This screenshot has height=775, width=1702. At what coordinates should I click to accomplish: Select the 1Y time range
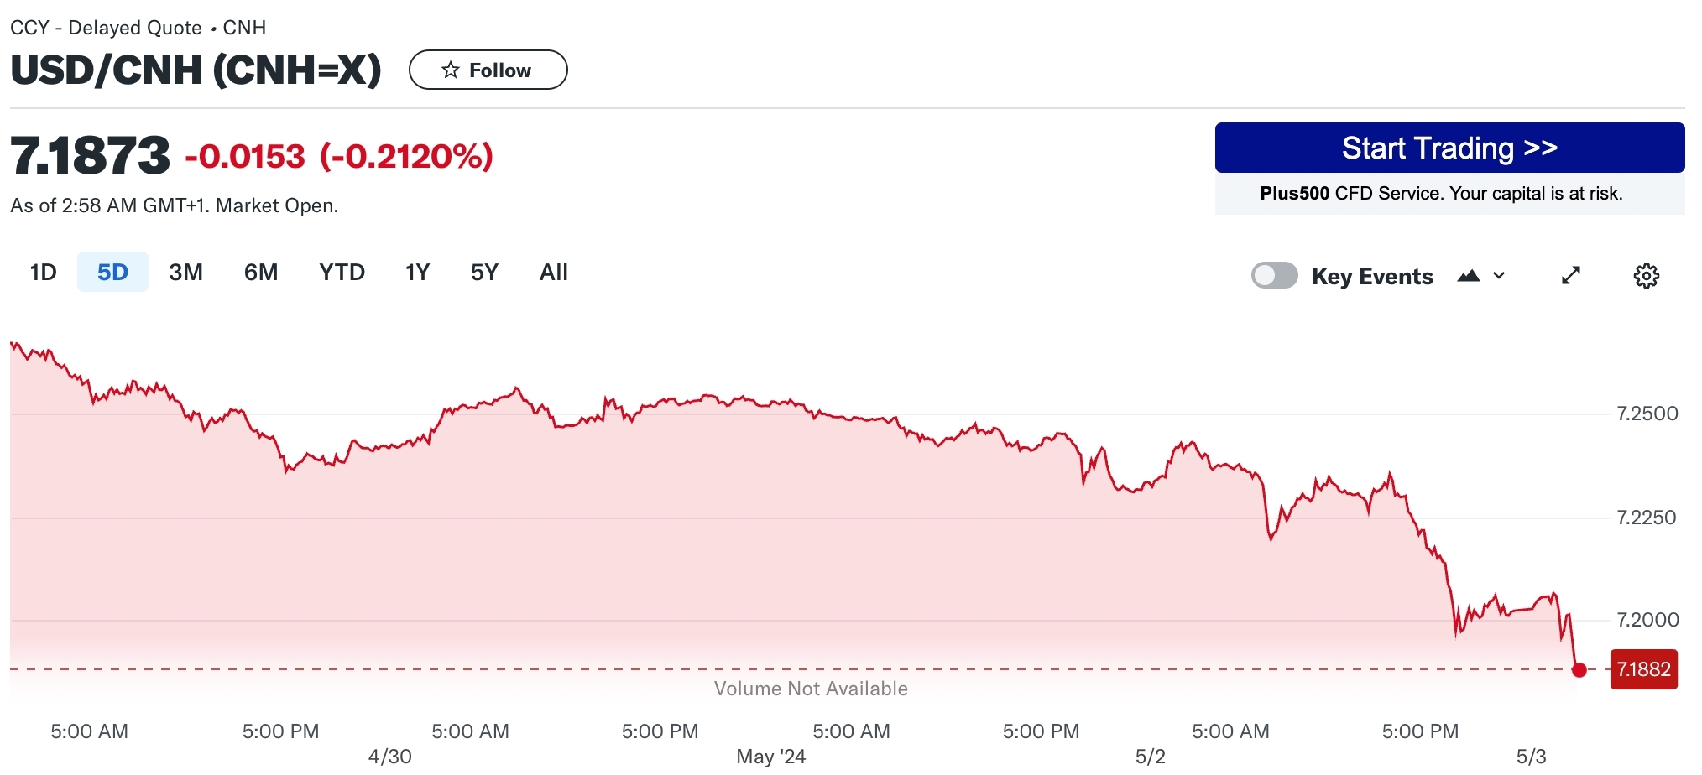417,273
